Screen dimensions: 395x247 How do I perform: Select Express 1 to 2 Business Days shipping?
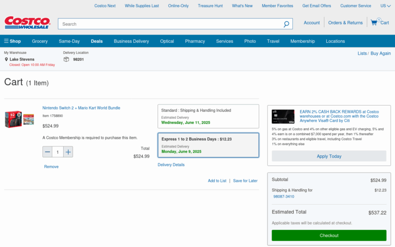pyautogui.click(x=208, y=145)
